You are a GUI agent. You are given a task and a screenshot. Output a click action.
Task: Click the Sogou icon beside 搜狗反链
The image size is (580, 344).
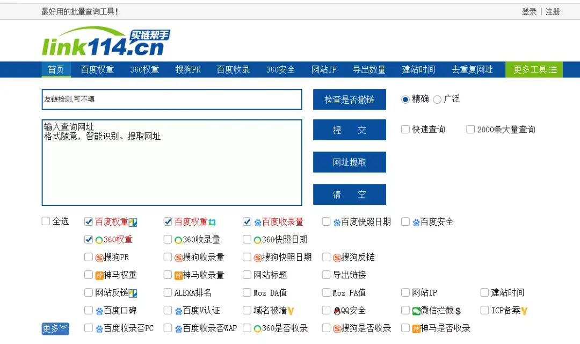337,257
